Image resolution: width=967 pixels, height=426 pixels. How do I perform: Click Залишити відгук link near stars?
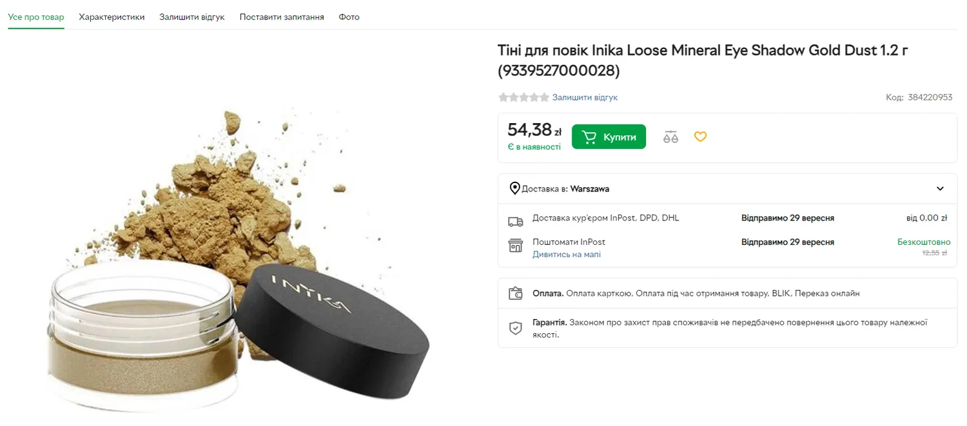(585, 97)
